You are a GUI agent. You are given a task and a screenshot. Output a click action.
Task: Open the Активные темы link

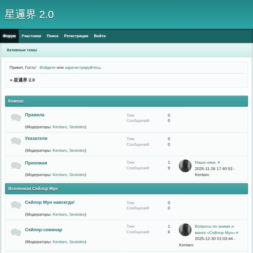(x=22, y=50)
